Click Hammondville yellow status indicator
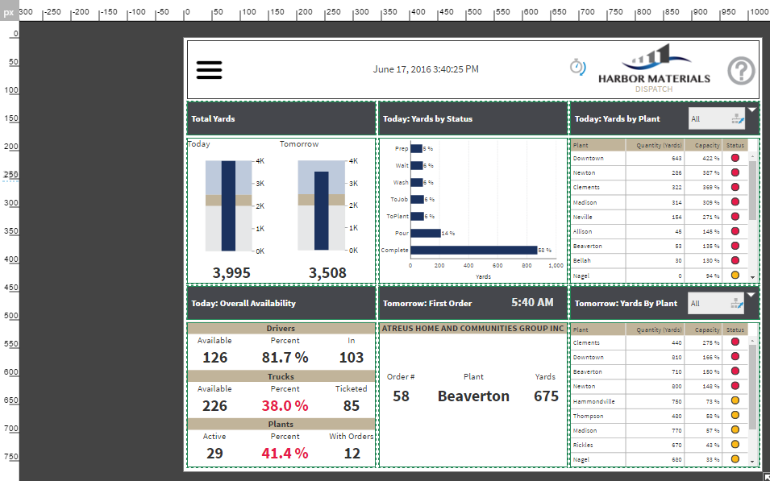Screen dimensions: 770x481 pos(735,401)
